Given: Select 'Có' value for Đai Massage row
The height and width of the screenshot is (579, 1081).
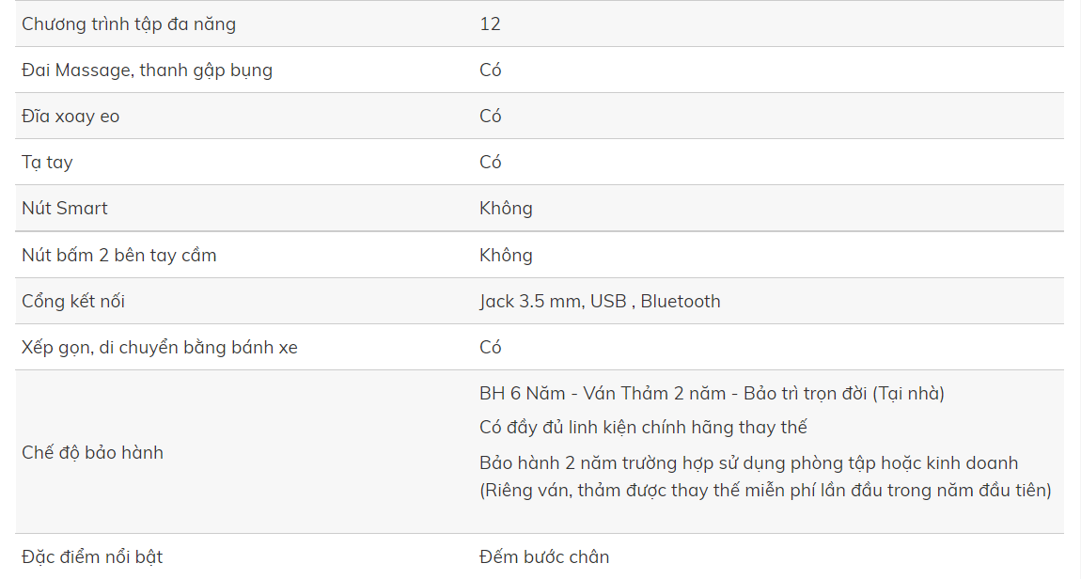Looking at the screenshot, I should (x=490, y=70).
